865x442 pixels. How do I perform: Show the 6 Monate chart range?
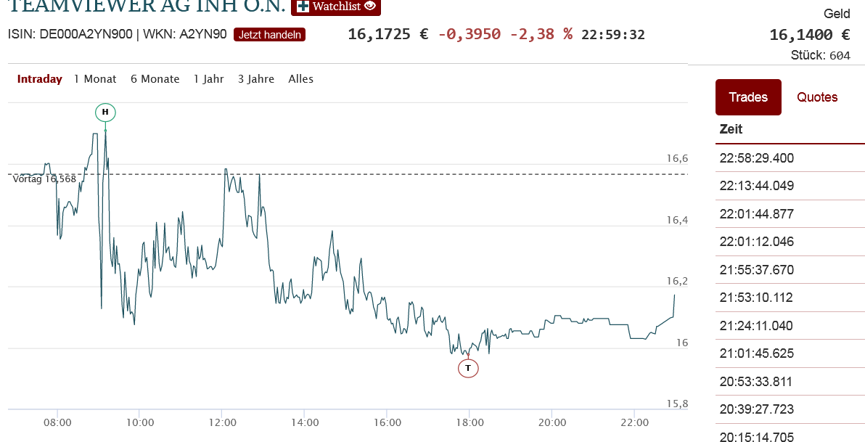[x=155, y=79]
